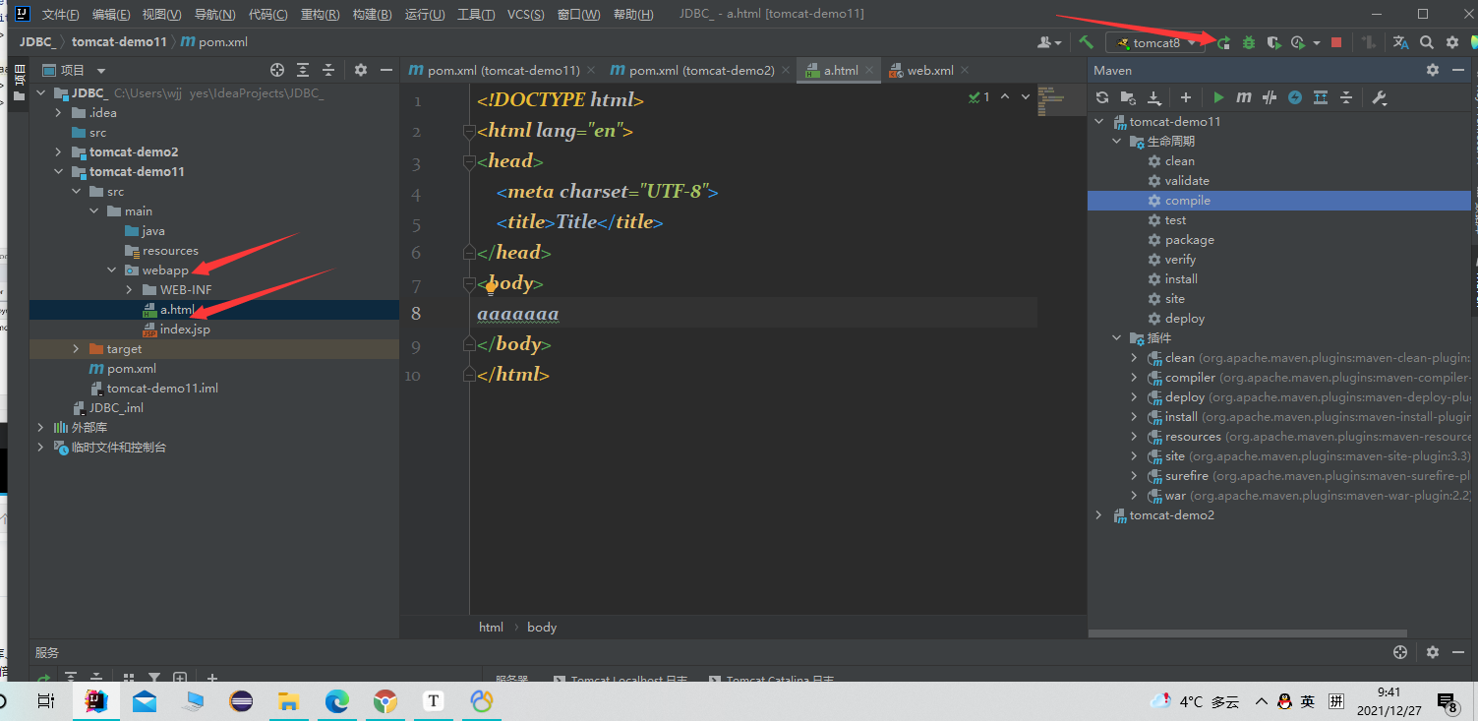1478x721 pixels.
Task: Expand war plugin node in Maven
Action: click(1134, 496)
